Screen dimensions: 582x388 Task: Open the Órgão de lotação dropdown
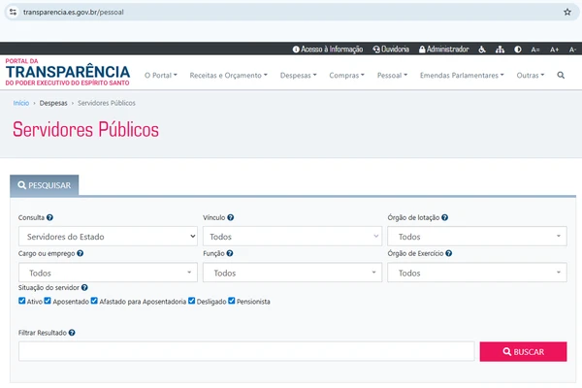(476, 237)
